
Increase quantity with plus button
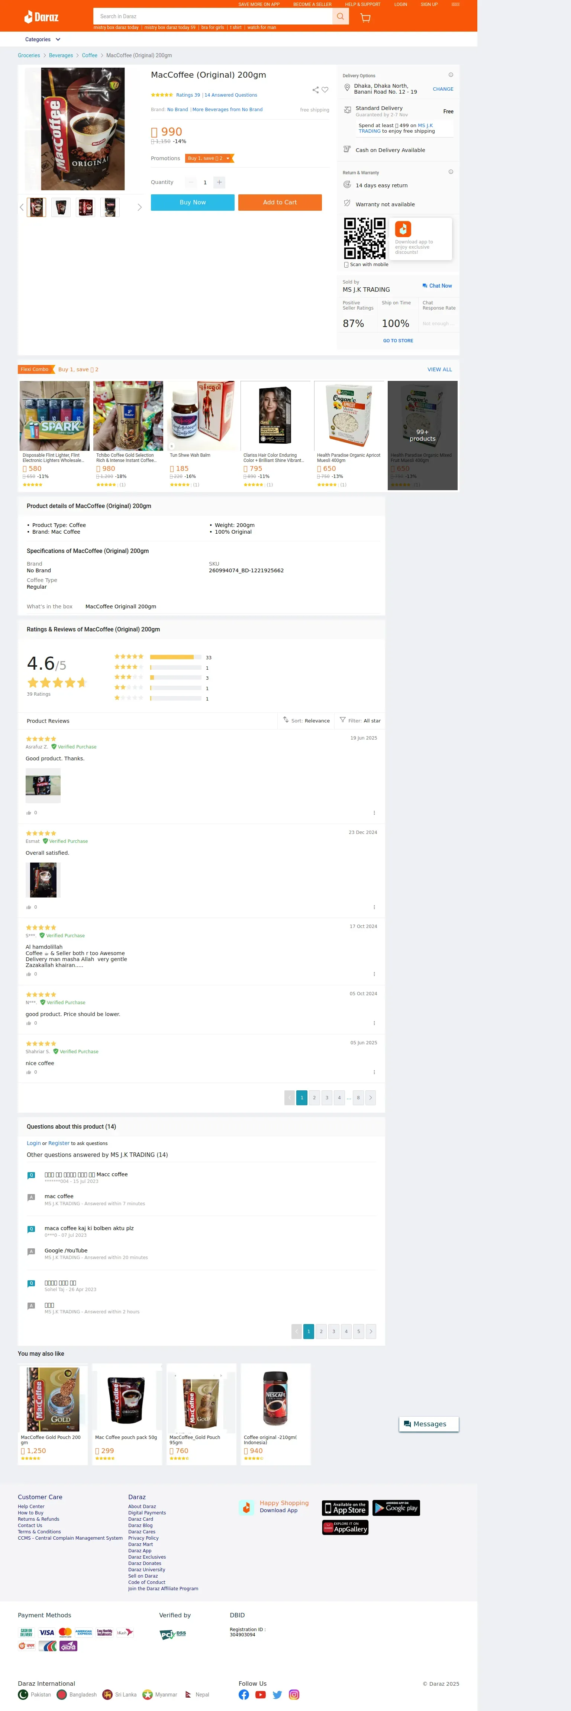(219, 182)
